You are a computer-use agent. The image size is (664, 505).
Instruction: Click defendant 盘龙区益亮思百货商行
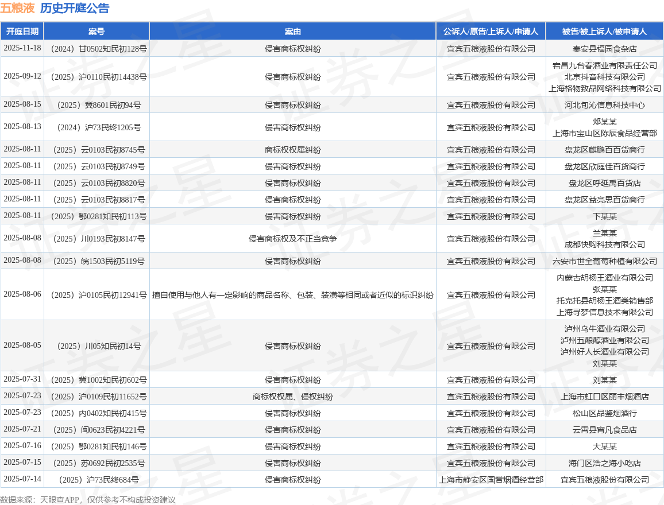click(x=604, y=200)
